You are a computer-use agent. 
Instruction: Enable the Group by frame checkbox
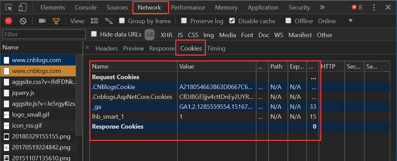[x=122, y=21]
